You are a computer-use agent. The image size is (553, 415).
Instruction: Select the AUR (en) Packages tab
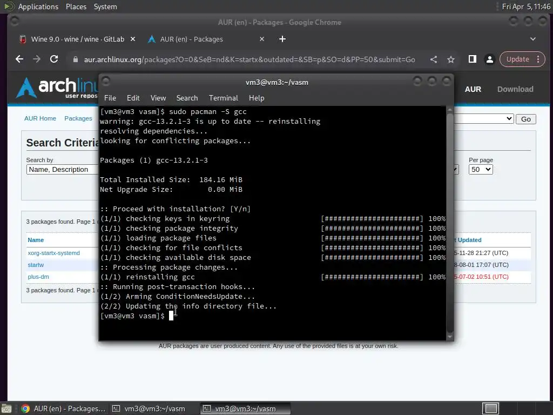click(x=191, y=39)
